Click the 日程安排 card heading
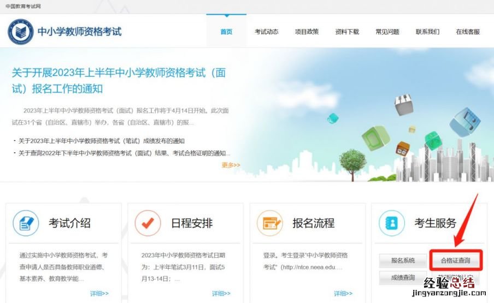 tap(192, 223)
